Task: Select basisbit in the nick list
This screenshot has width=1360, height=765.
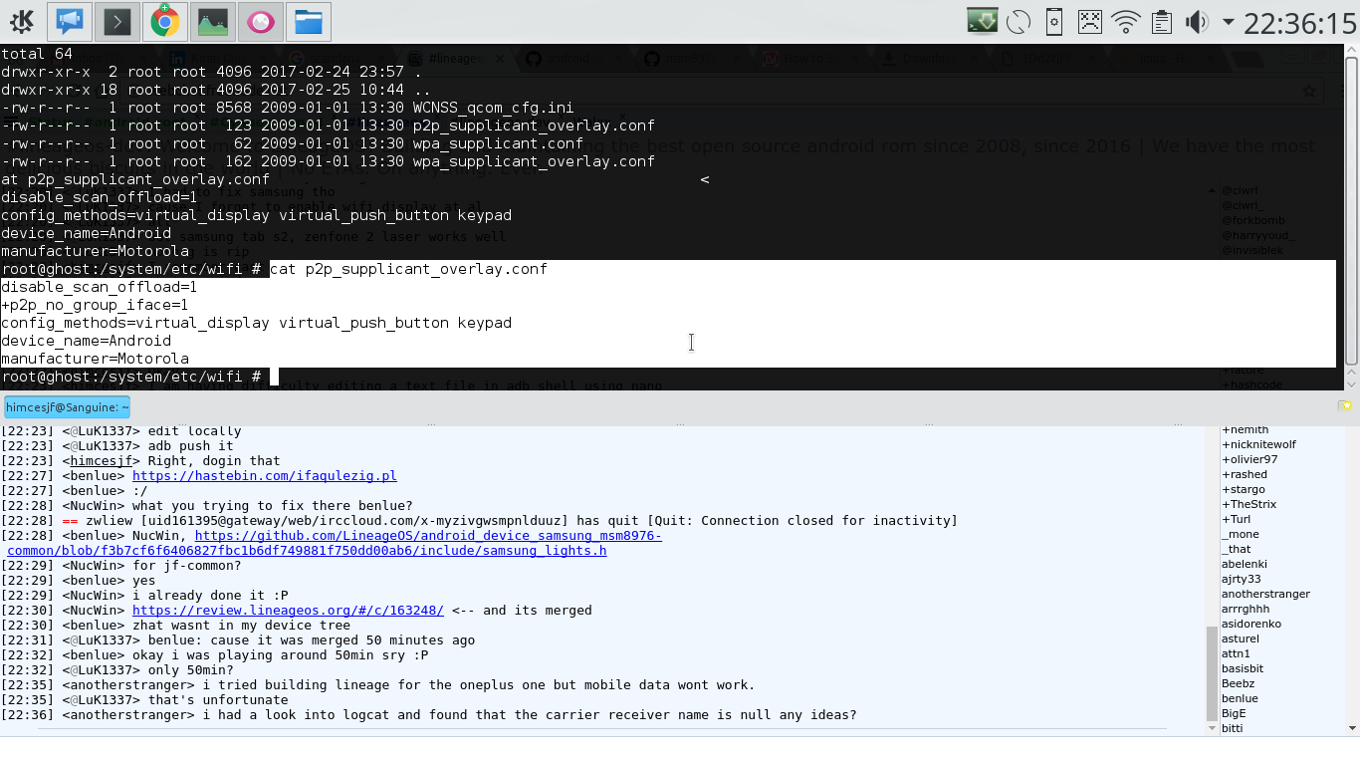Action: [x=1243, y=668]
